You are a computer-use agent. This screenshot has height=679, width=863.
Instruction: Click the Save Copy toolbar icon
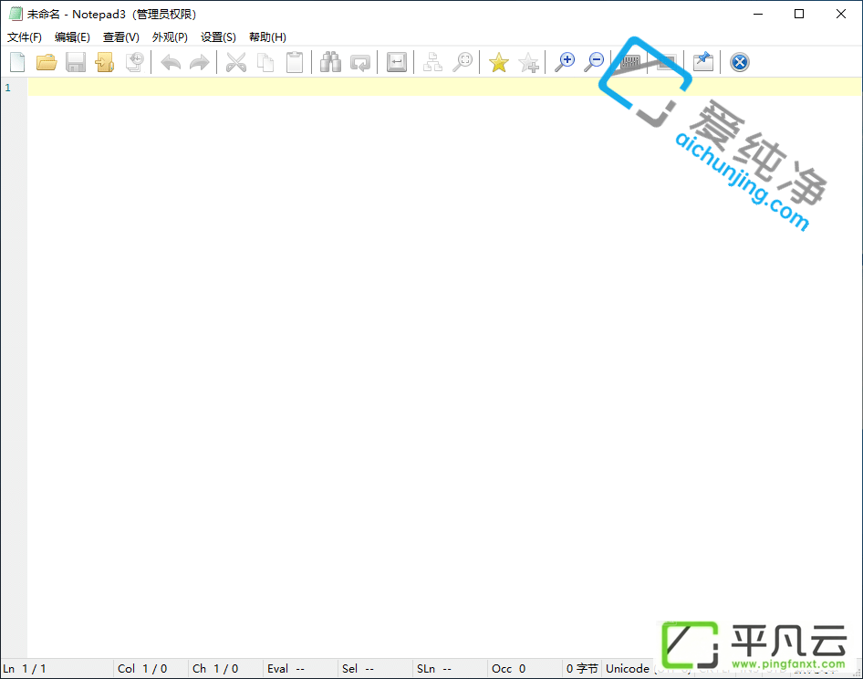pos(134,62)
